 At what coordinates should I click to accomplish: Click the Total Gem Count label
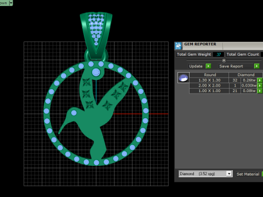[243, 54]
